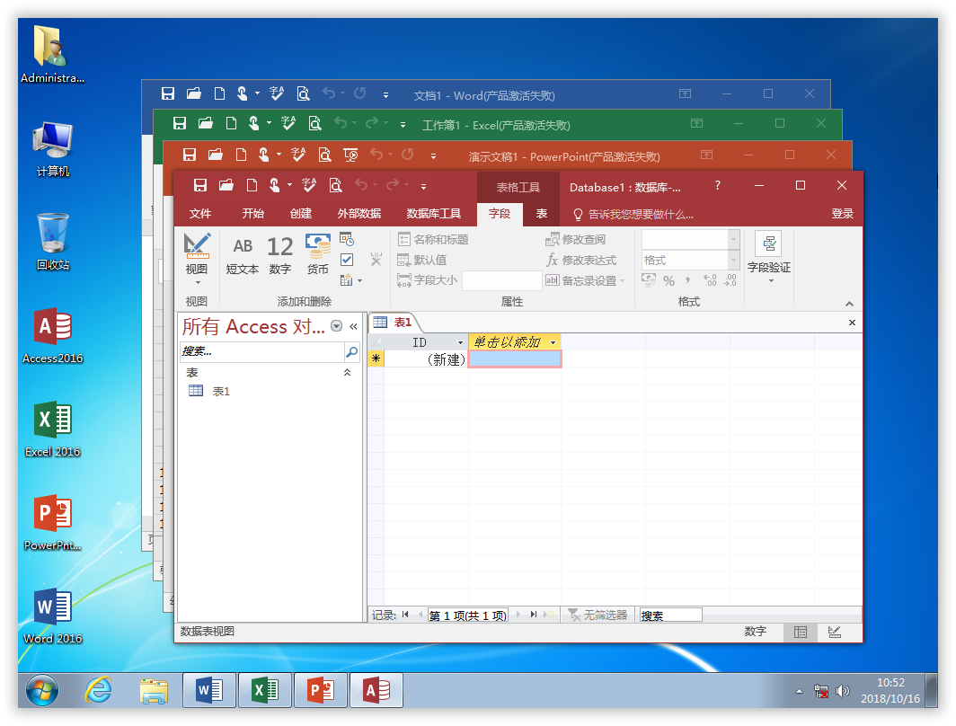Viewport: 956px width, 726px height.
Task: Collapse the 表 group in navigation pane
Action: pos(347,372)
